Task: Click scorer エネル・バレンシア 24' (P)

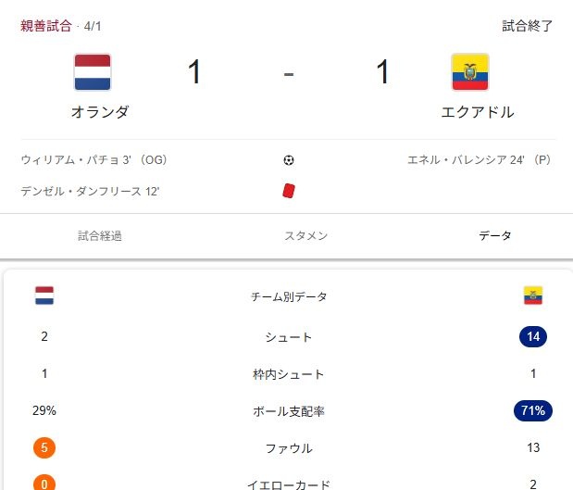Action: [x=480, y=160]
